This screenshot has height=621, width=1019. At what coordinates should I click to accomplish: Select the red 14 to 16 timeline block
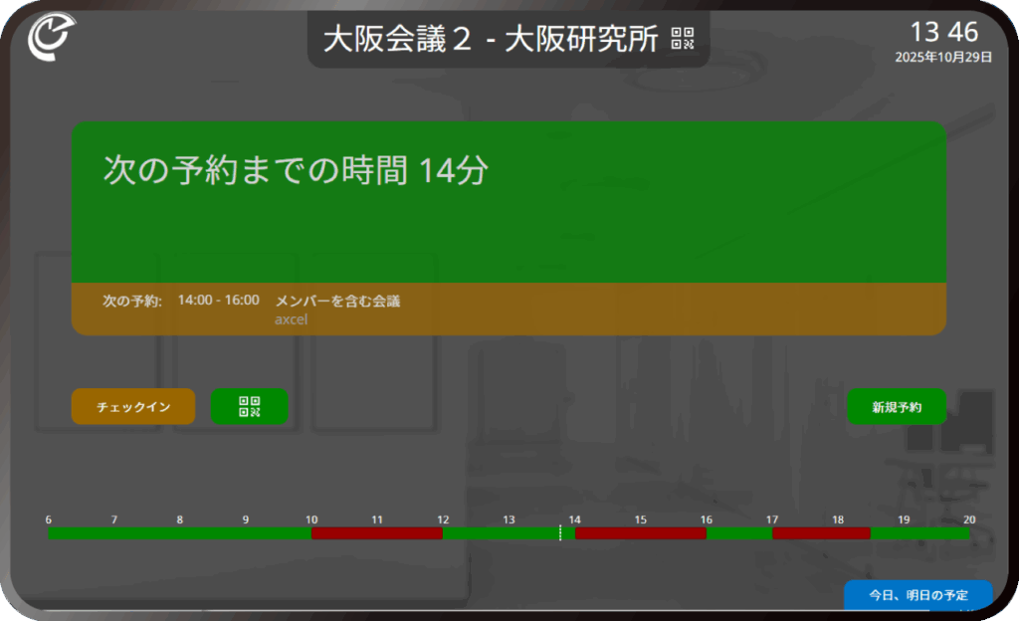pyautogui.click(x=640, y=533)
